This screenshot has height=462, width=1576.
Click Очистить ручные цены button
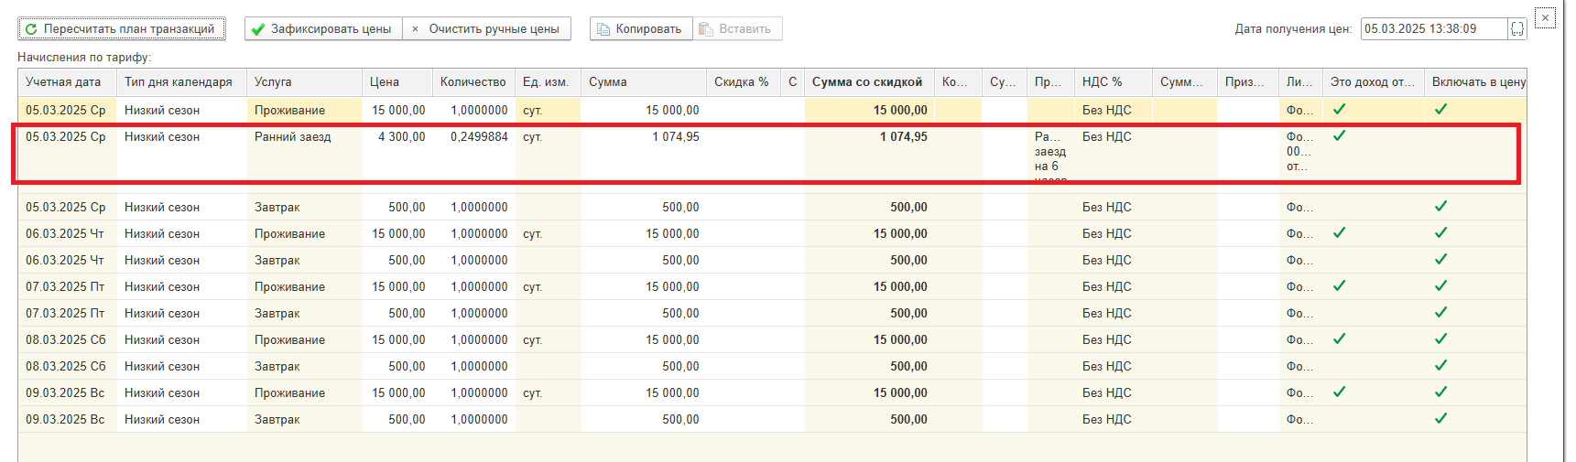(x=486, y=28)
